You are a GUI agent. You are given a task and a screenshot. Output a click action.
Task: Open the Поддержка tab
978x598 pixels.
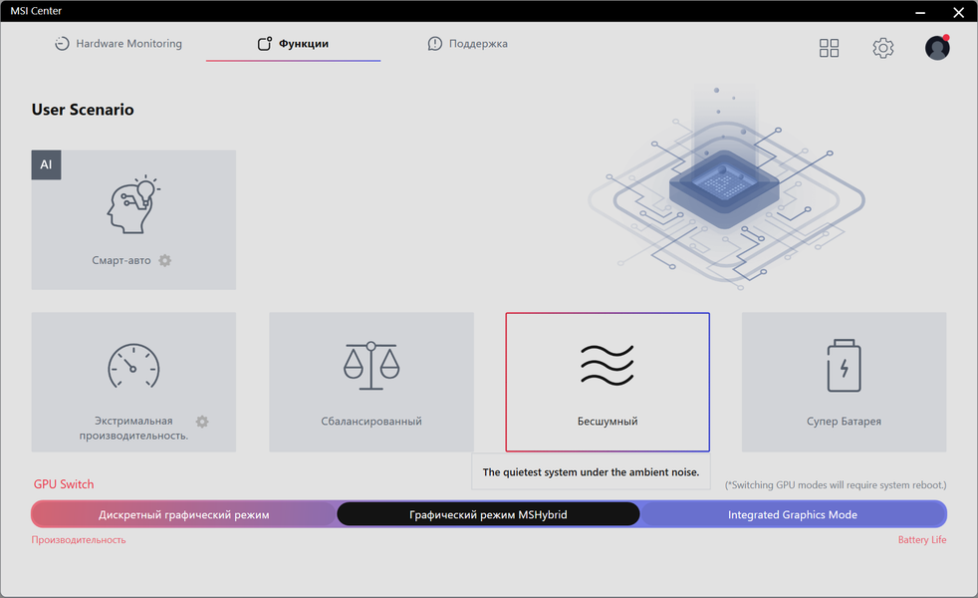[468, 44]
